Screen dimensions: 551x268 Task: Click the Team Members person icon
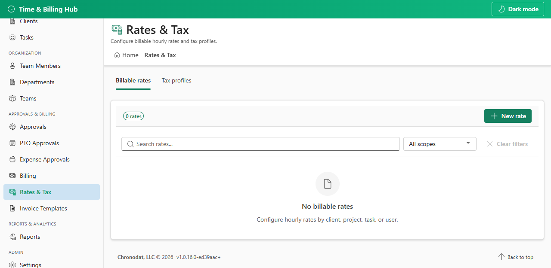[12, 66]
